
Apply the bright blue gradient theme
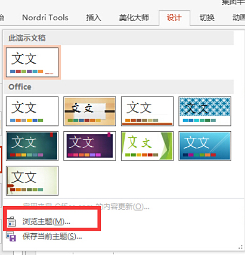pos(205,146)
